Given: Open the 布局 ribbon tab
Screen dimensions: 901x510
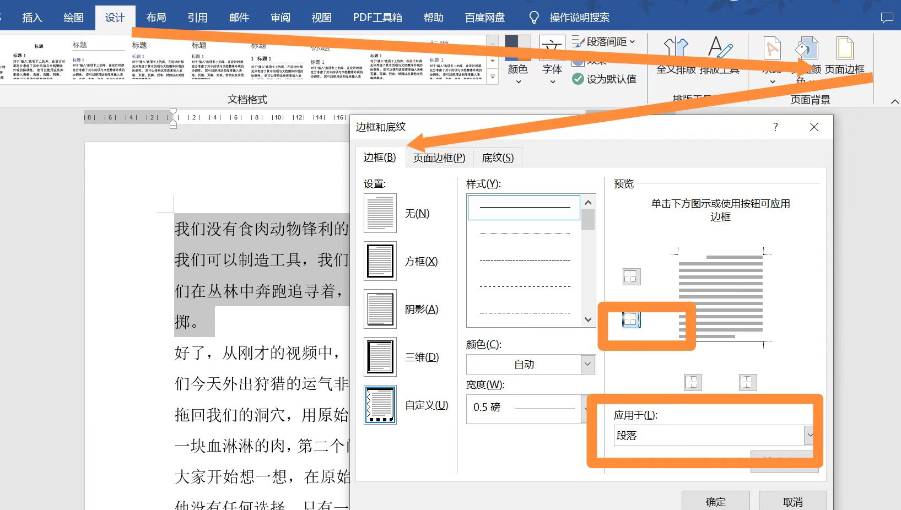Looking at the screenshot, I should tap(156, 18).
